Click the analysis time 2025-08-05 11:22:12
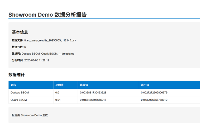The width and height of the screenshot is (211, 132). coord(37,60)
